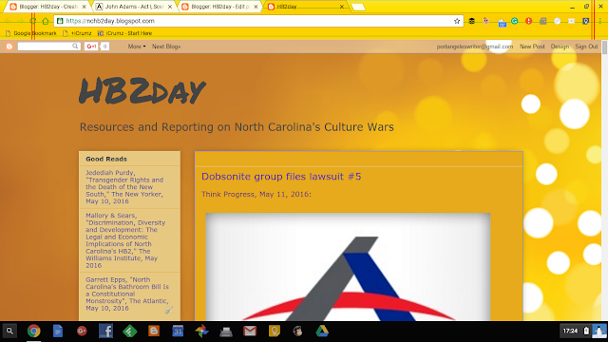Click Sign Out
The width and height of the screenshot is (608, 342).
pyautogui.click(x=586, y=47)
